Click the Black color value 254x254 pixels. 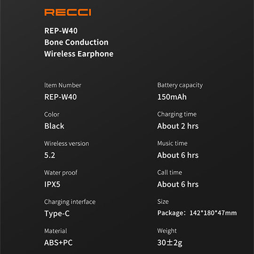click(x=54, y=126)
